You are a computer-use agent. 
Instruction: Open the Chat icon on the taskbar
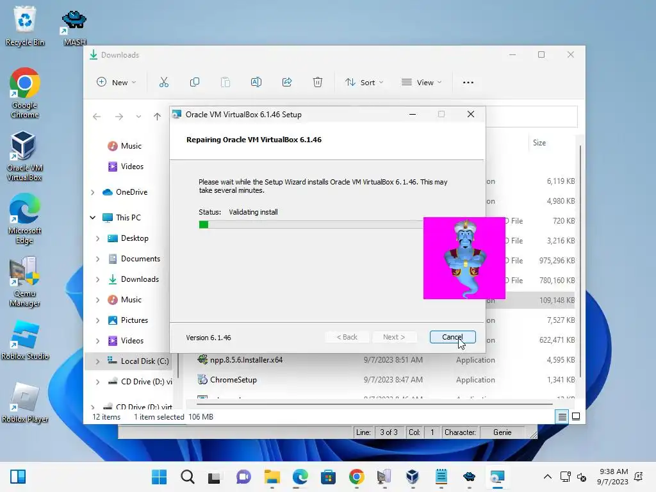click(243, 477)
